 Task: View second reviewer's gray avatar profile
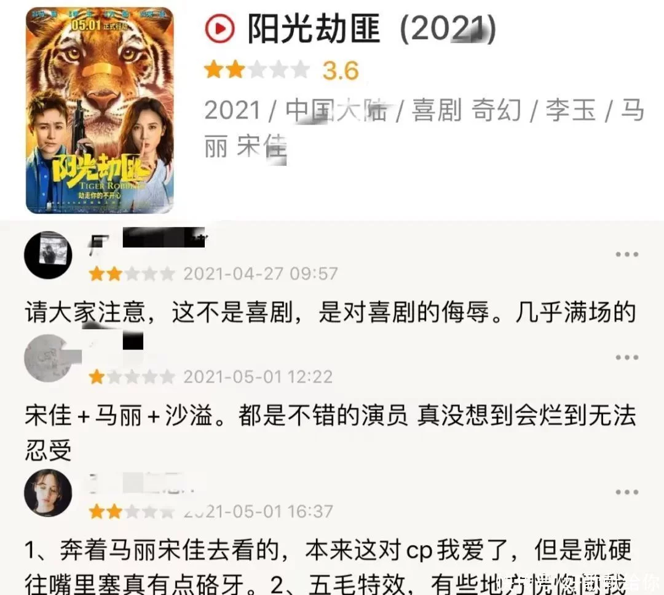pyautogui.click(x=49, y=358)
